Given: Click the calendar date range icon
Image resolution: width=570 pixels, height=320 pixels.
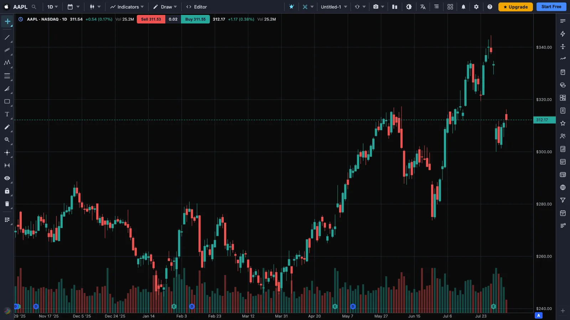Looking at the screenshot, I should tap(70, 7).
